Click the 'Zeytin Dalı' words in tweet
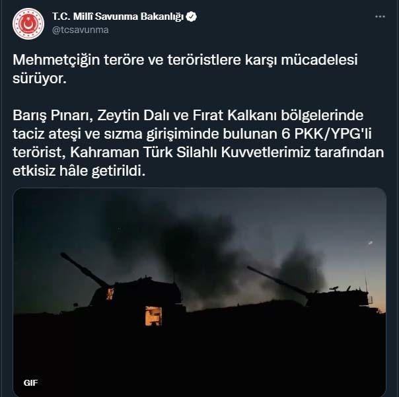The image size is (399, 397). pyautogui.click(x=133, y=116)
